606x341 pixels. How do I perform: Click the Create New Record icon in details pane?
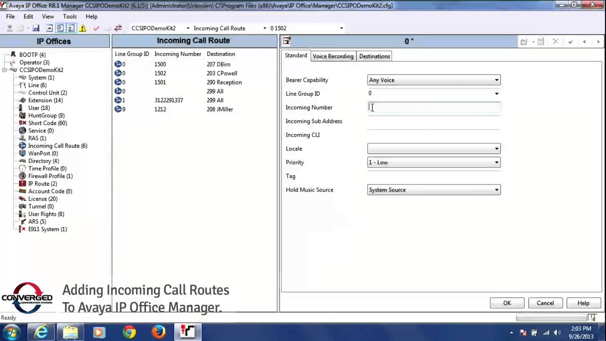524,42
